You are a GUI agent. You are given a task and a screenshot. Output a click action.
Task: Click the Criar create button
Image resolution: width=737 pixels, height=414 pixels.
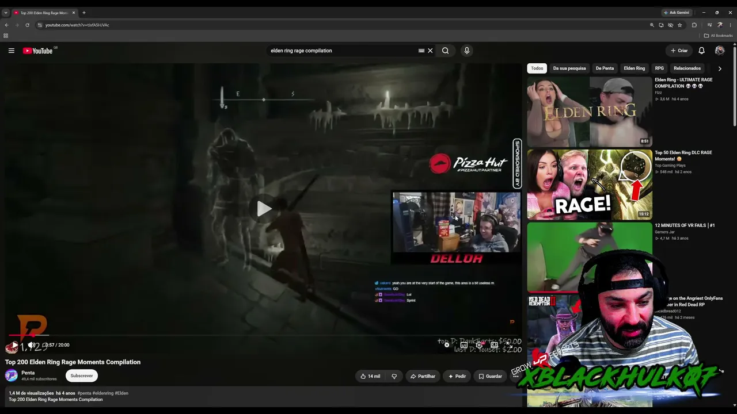point(679,51)
